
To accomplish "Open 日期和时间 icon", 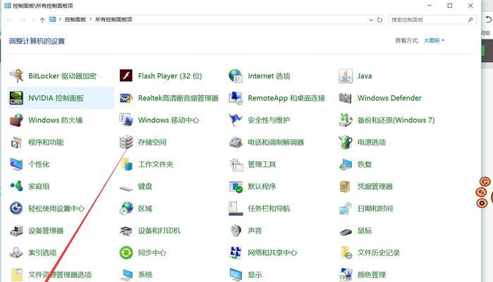I will pyautogui.click(x=346, y=208).
